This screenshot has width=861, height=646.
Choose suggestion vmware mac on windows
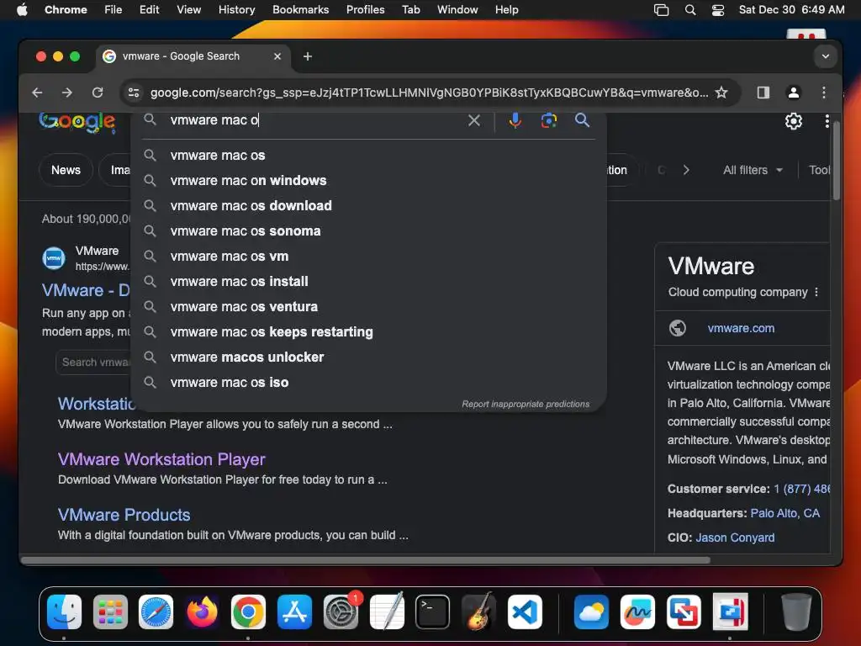coord(369,181)
